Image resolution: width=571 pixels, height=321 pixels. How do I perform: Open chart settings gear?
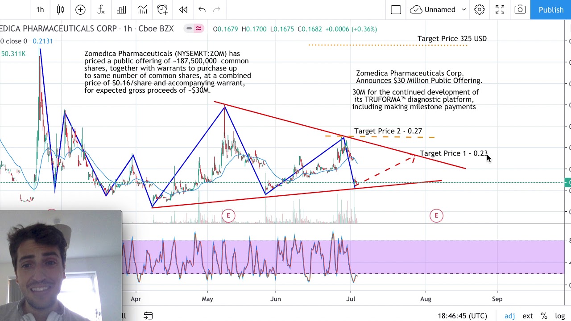(480, 9)
